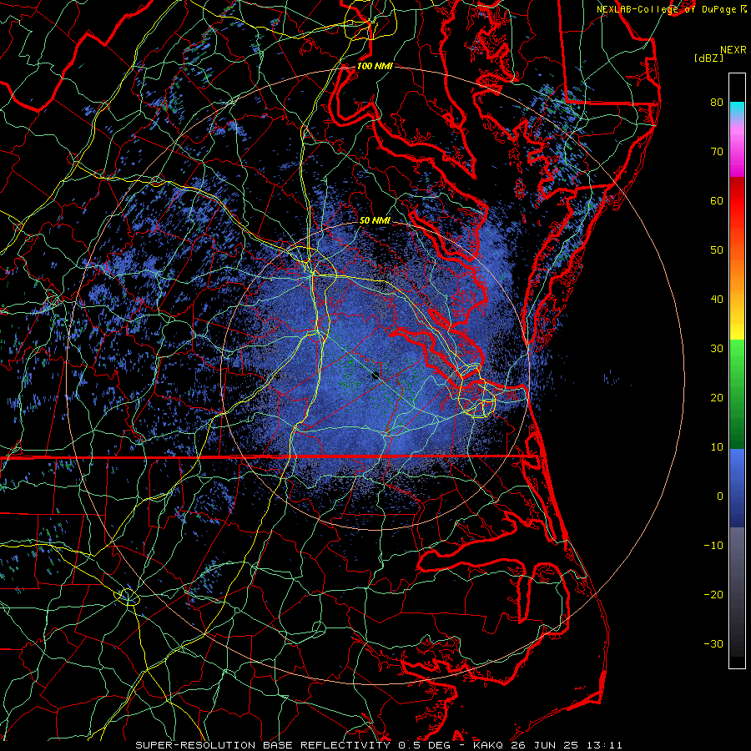Click the "26 JUN 25 13:11" timestamp

pyautogui.click(x=567, y=745)
